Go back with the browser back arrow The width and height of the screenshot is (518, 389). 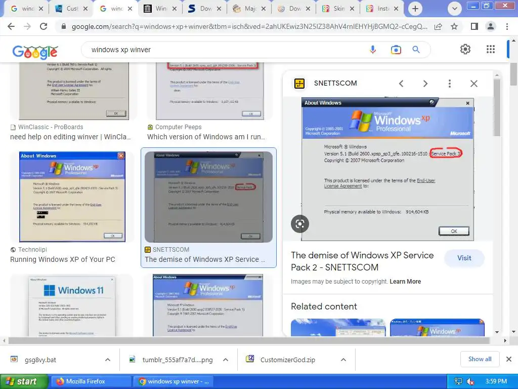click(x=11, y=26)
